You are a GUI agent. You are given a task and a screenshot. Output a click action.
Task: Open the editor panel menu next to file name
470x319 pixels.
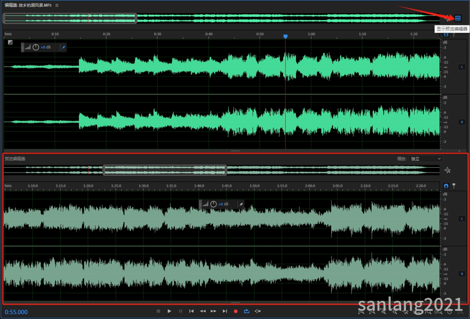[57, 5]
